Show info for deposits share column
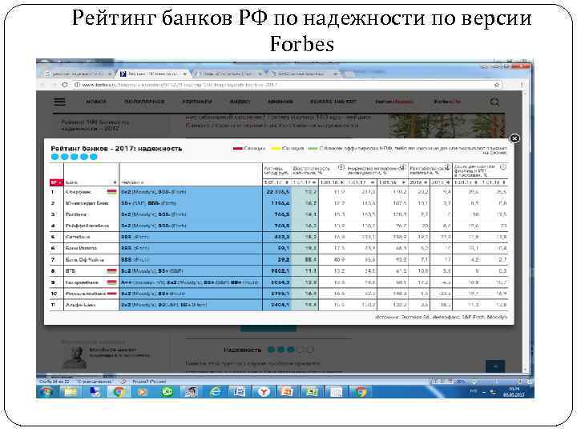The width and height of the screenshot is (577, 432). 503,167
